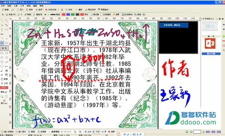225x136 pixels.
Task: Click 保存 (Save) in the toolbar
Action: tap(29, 10)
